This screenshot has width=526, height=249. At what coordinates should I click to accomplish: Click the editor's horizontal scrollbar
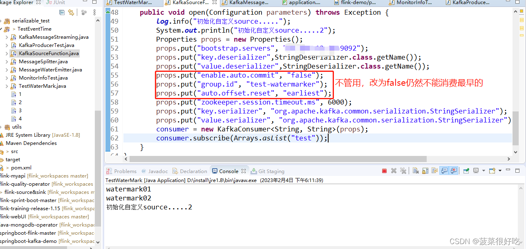coord(245,158)
